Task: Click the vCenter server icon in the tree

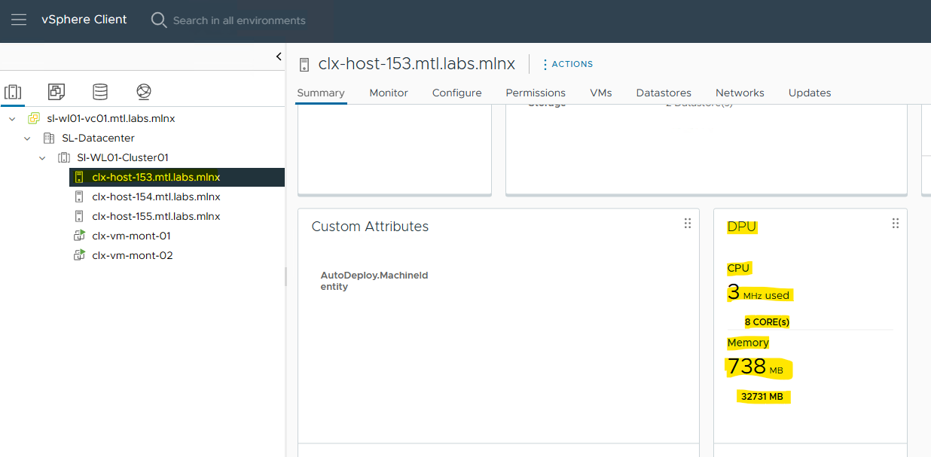Action: click(34, 118)
